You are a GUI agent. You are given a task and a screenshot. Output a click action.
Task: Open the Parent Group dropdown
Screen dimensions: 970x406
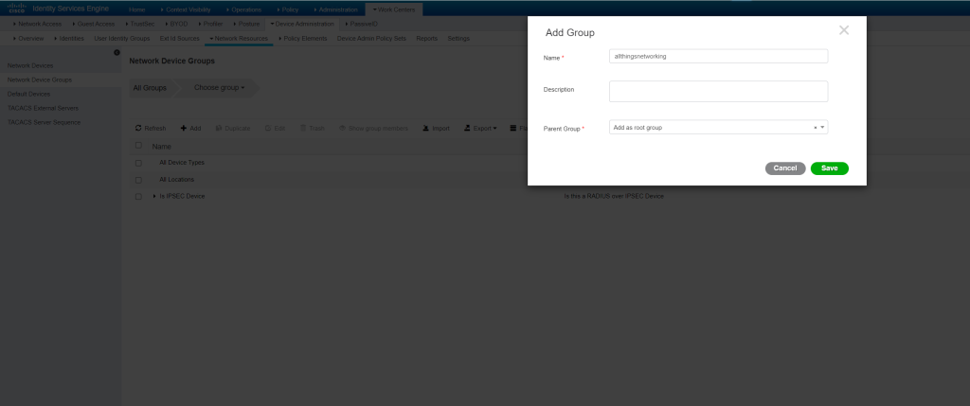[823, 128]
